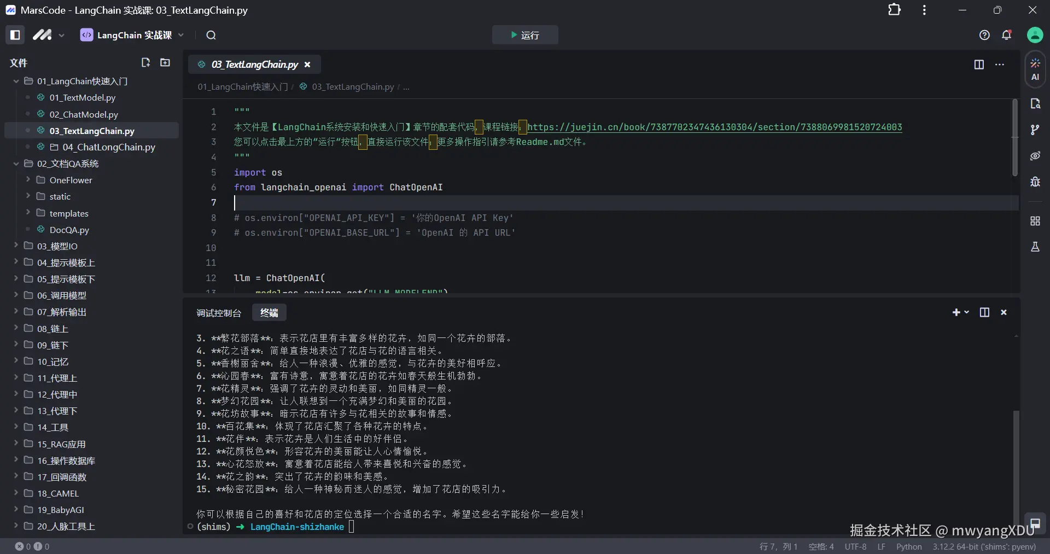Open the testing flask icon
Image resolution: width=1050 pixels, height=554 pixels.
tap(1035, 247)
